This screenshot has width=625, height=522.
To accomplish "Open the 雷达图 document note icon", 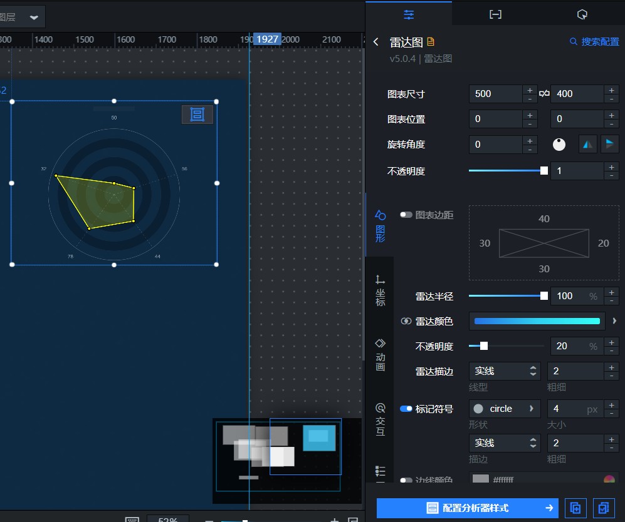I will [x=431, y=41].
